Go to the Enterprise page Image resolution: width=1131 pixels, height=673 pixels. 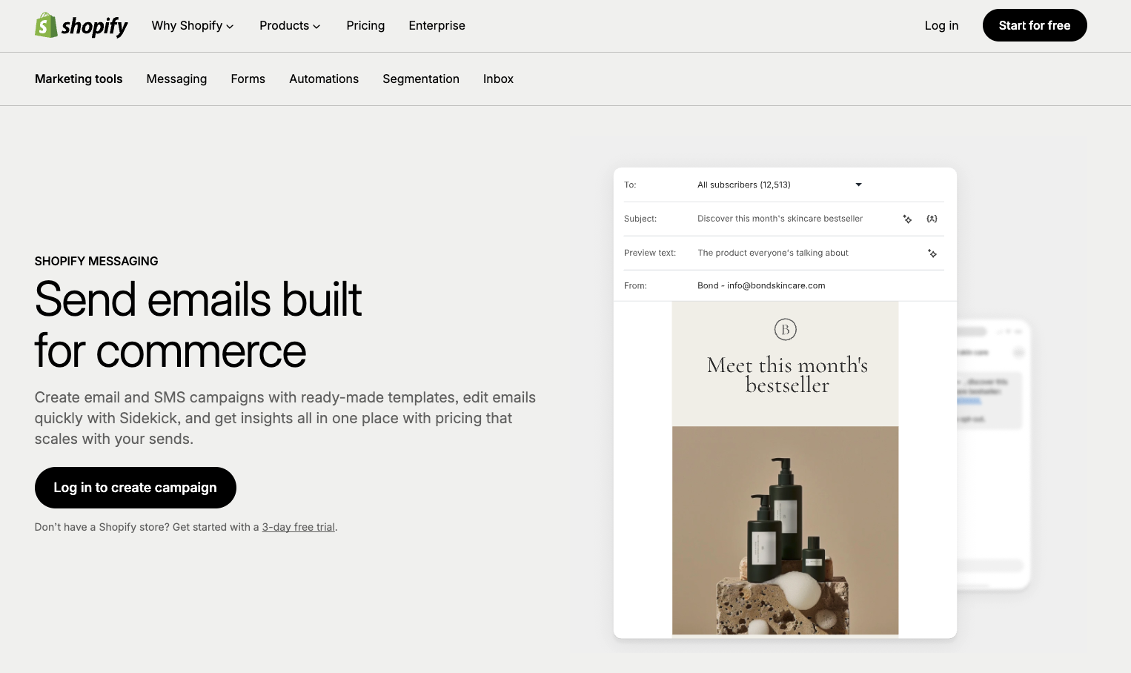437,25
